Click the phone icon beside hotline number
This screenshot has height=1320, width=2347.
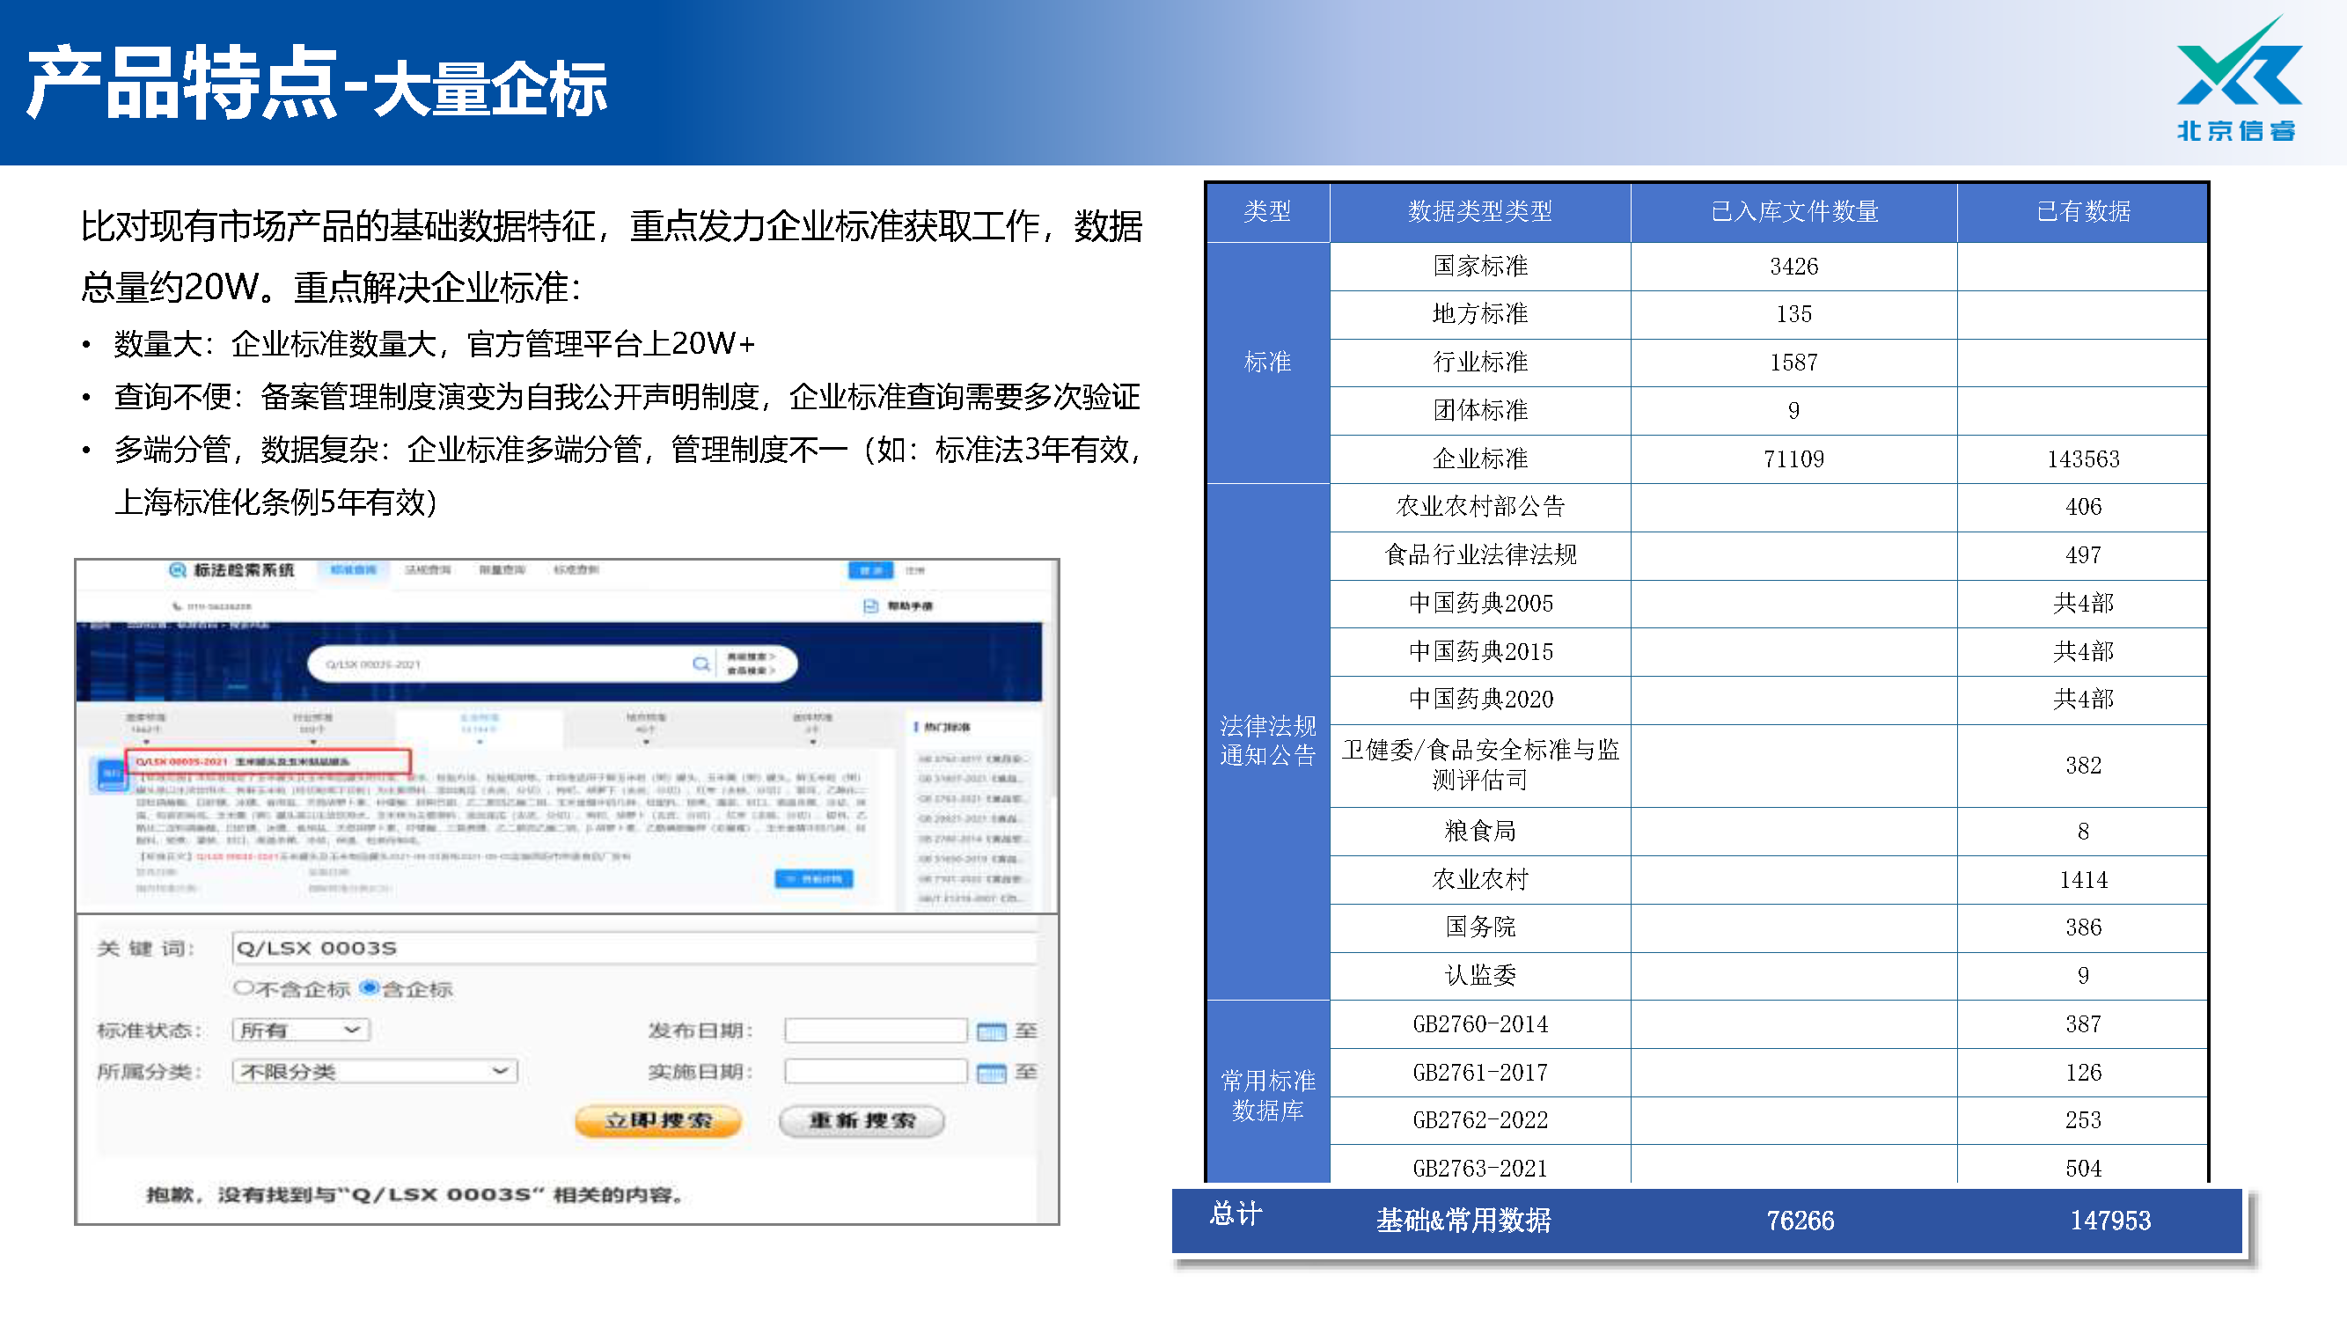coord(177,605)
